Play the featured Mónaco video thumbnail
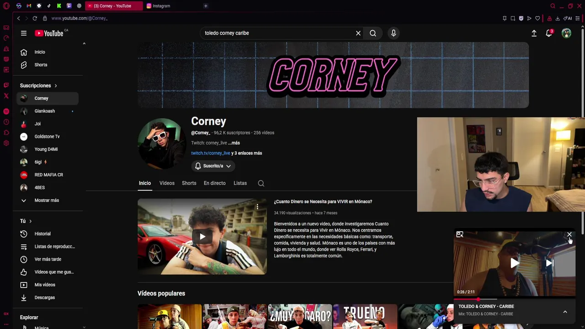This screenshot has height=329, width=585. coord(202,236)
